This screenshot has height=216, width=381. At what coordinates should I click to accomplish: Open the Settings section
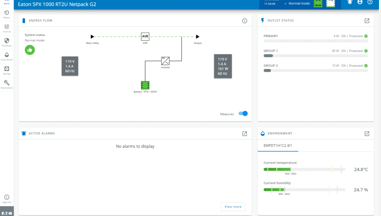coord(7,70)
